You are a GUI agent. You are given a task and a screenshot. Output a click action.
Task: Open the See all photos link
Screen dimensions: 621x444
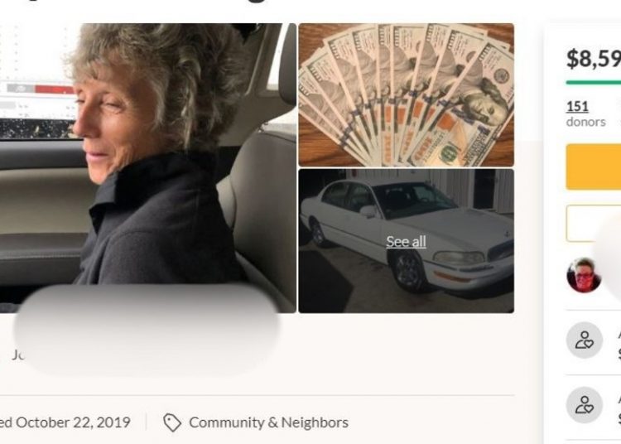(406, 242)
